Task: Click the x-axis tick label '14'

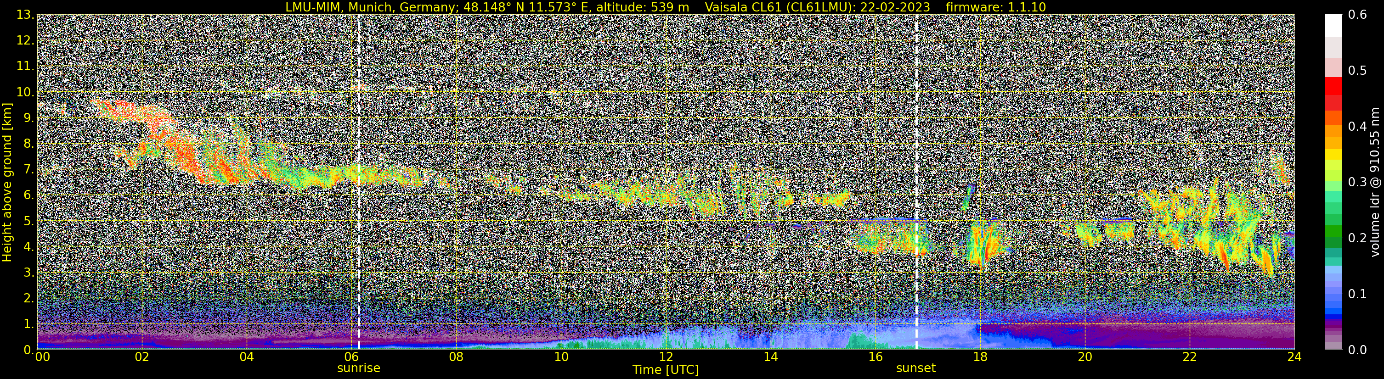Action: [770, 357]
